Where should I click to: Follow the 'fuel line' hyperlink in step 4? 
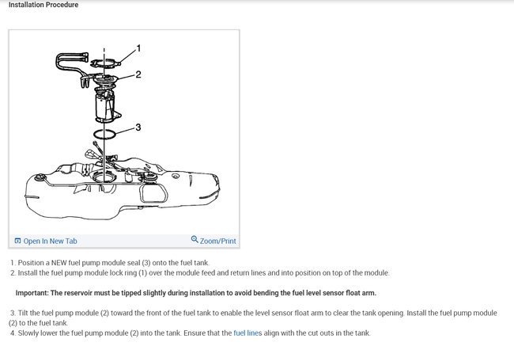pos(246,333)
